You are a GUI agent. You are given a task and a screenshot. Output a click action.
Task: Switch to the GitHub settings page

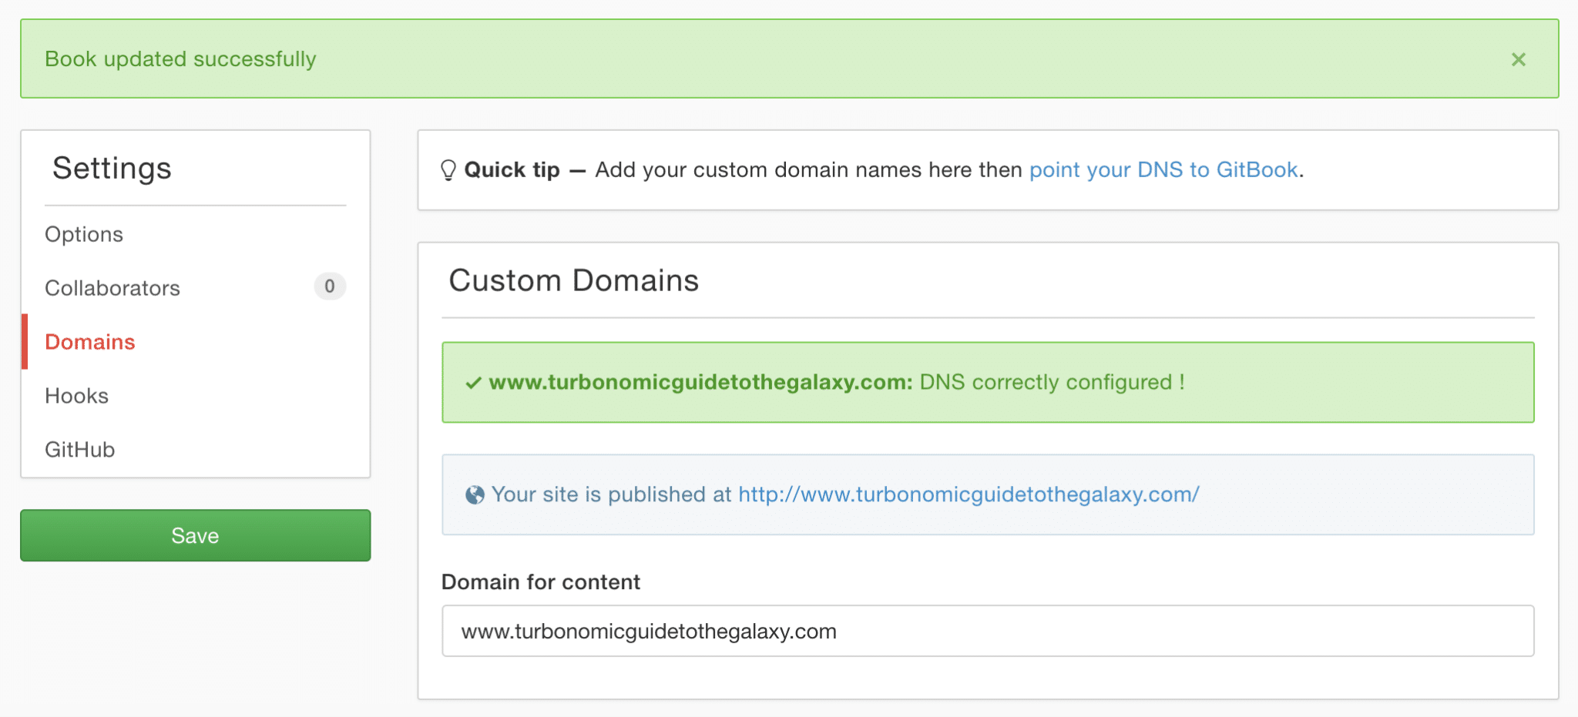pos(80,450)
